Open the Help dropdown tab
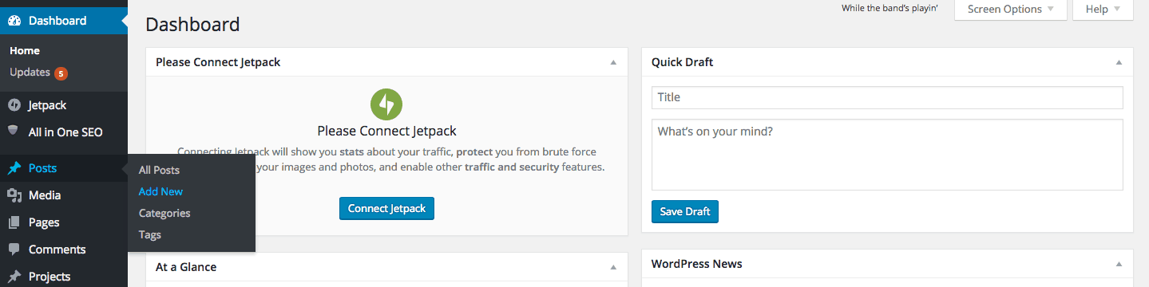1149x287 pixels. (1103, 10)
